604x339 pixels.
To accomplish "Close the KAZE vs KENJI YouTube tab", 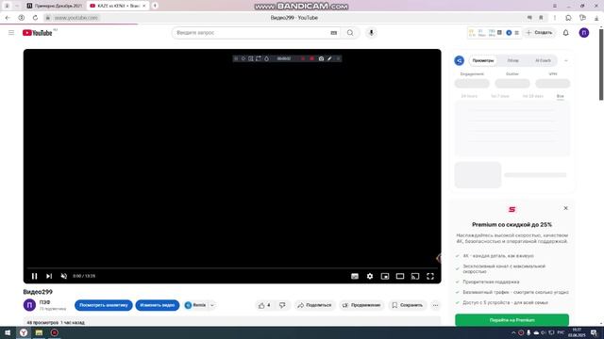I will click(144, 6).
